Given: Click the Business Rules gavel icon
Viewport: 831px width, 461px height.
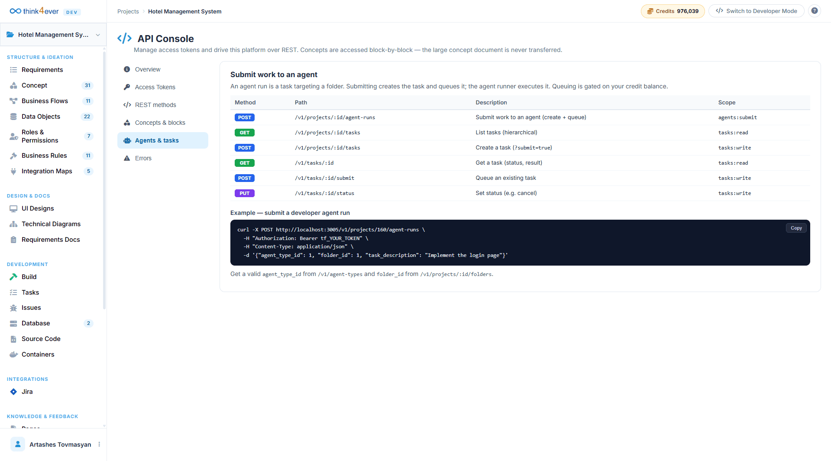Looking at the screenshot, I should point(13,156).
